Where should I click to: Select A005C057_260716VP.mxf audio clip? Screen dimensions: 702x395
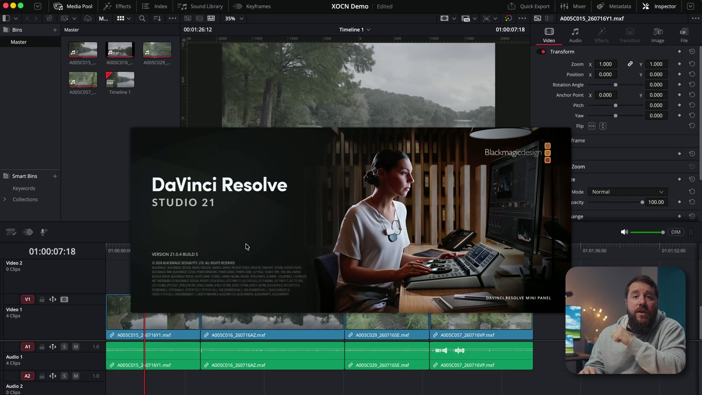481,355
